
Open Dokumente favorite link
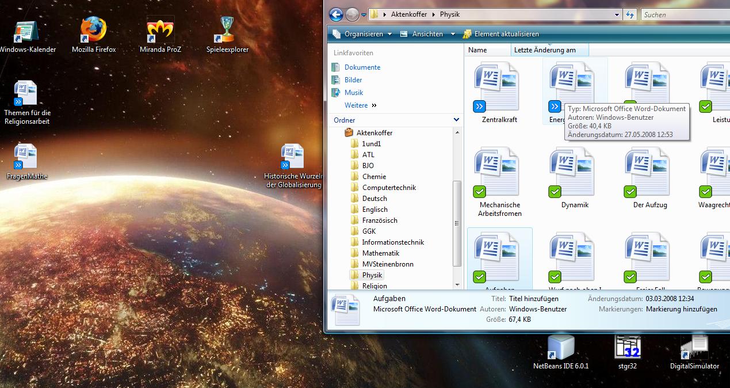(362, 67)
